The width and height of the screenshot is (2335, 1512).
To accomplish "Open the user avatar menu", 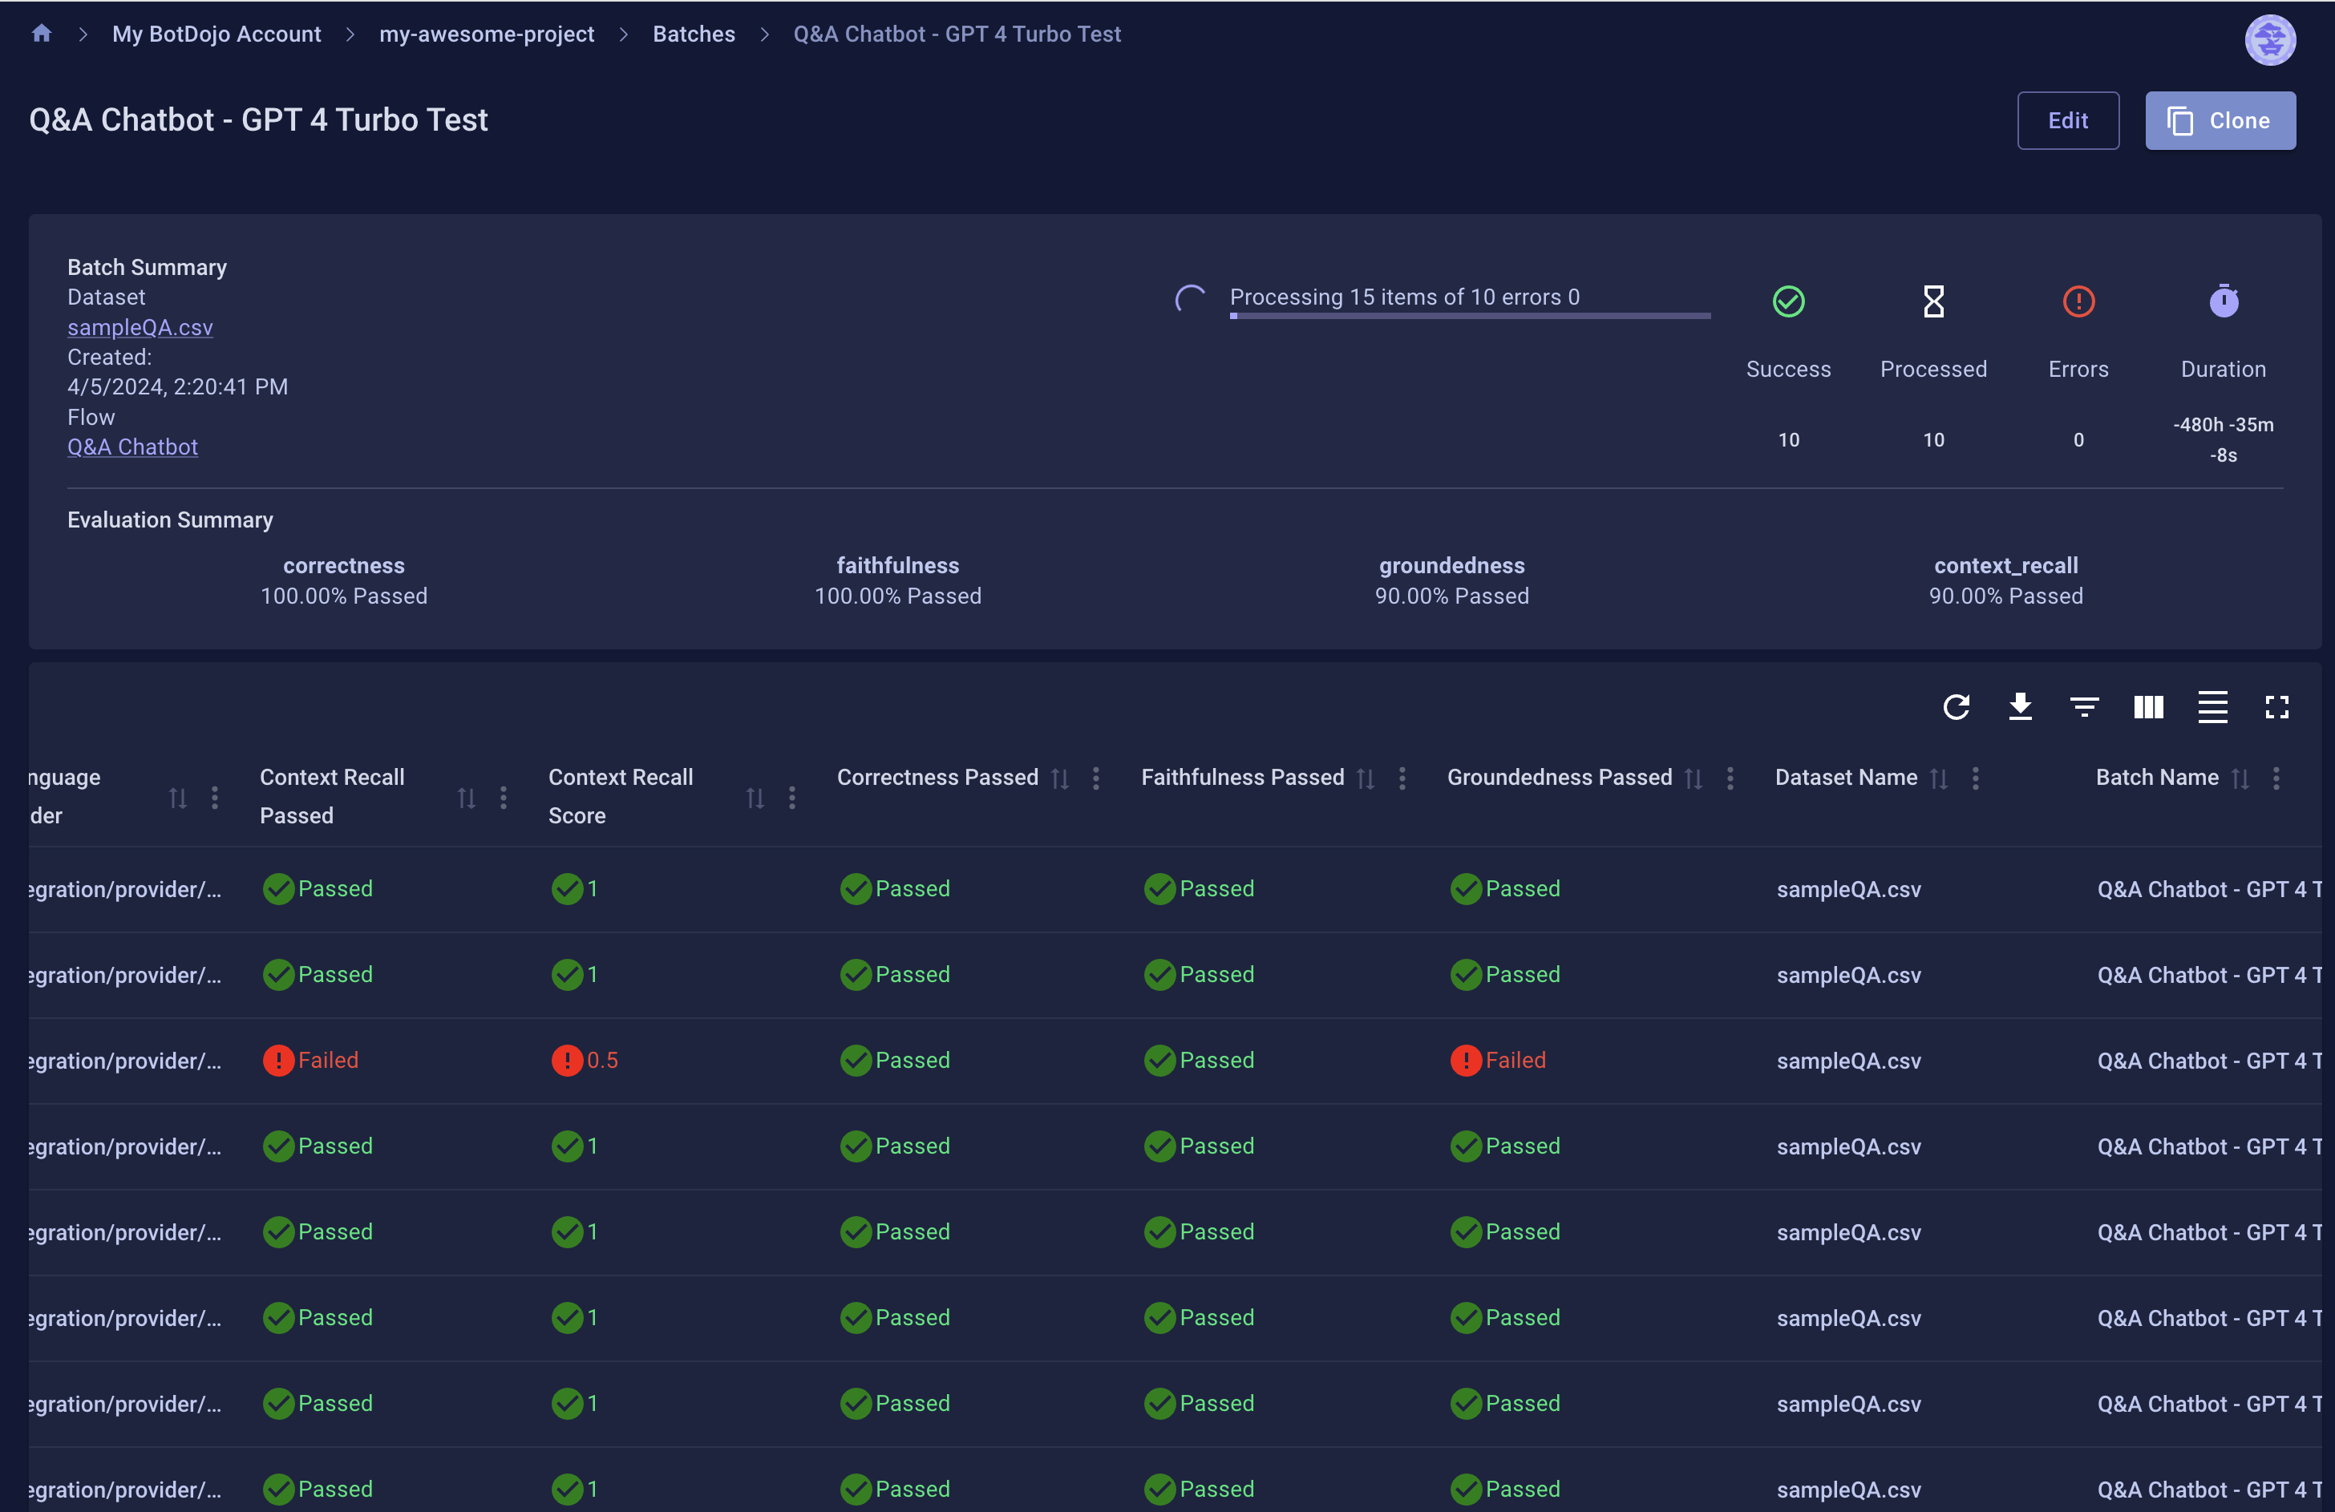I will click(x=2269, y=40).
